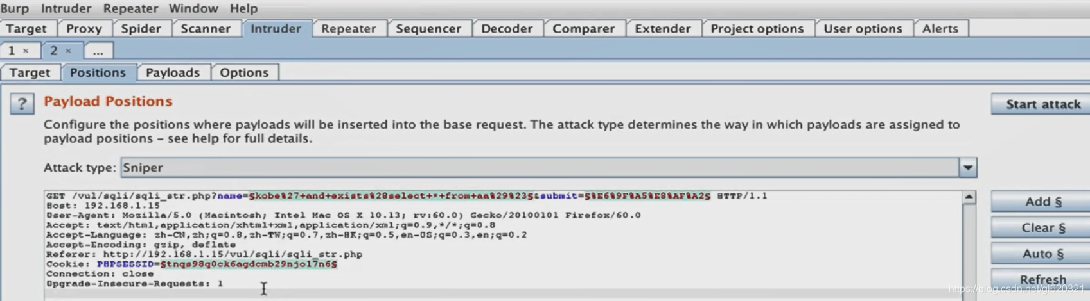The width and height of the screenshot is (1090, 301).
Task: Click the Referer header line
Action: point(204,254)
